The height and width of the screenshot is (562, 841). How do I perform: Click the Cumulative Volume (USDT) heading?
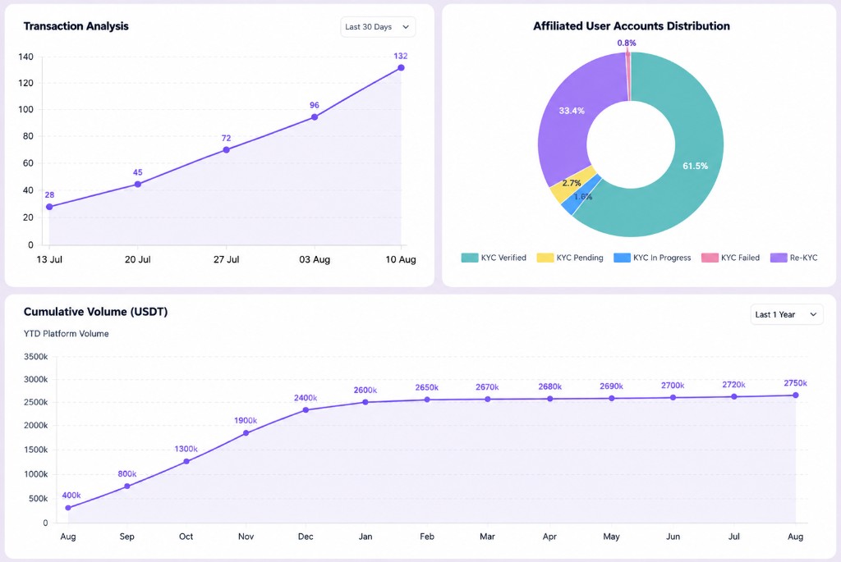(95, 312)
